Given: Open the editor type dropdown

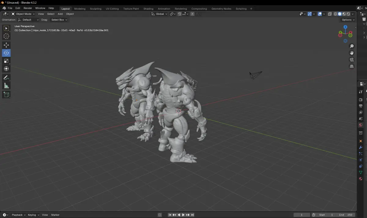Looking at the screenshot, I should tap(6, 14).
